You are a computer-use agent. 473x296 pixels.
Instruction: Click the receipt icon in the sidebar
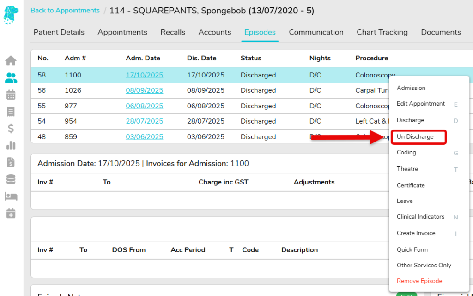(x=11, y=112)
